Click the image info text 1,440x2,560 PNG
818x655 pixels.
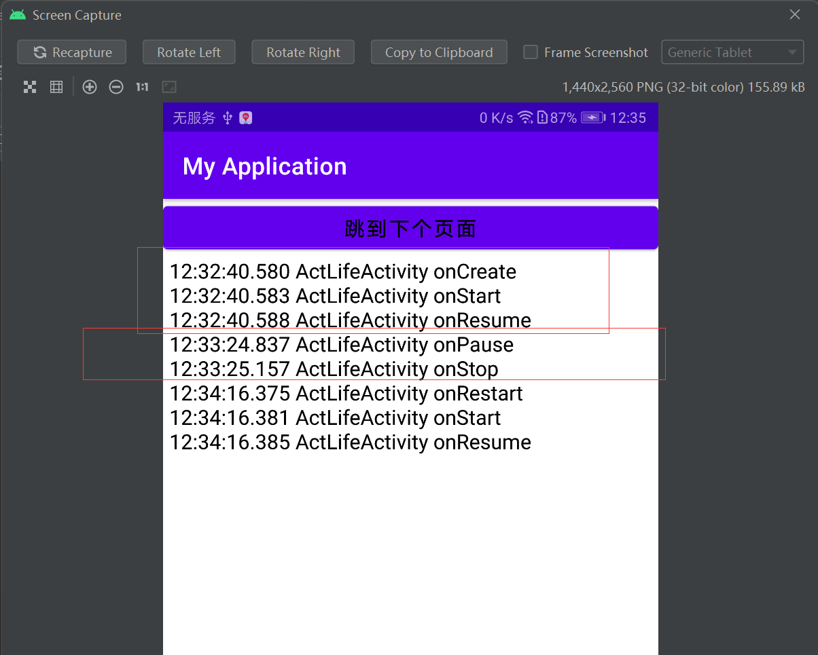683,87
